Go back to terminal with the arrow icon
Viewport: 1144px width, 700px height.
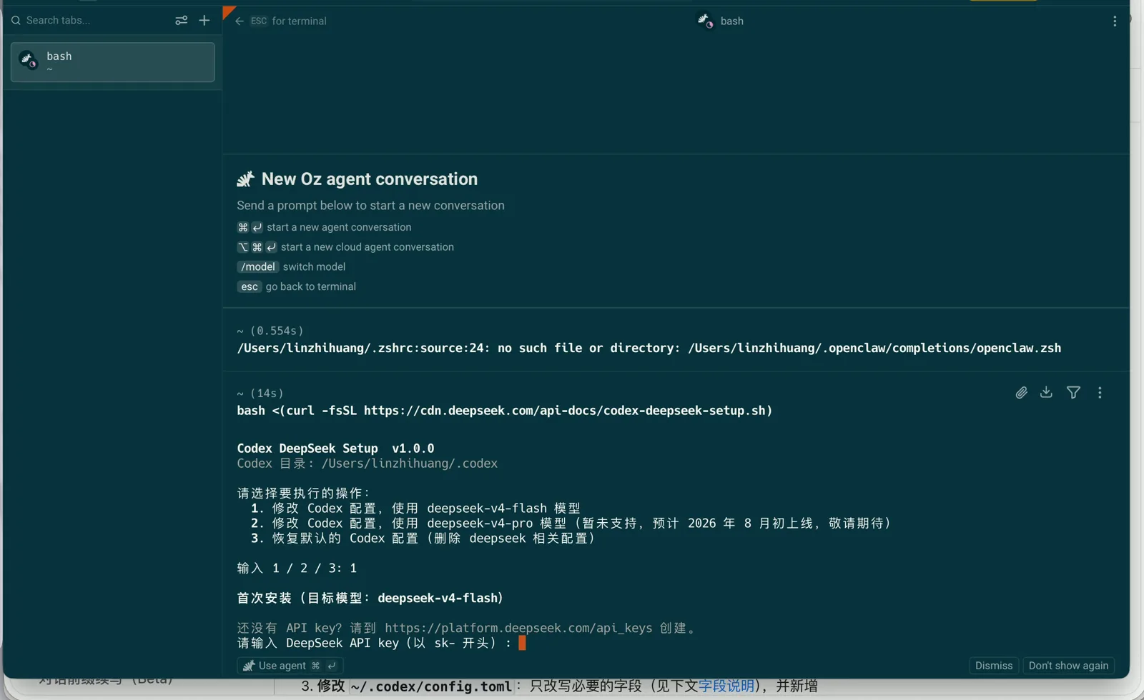pyautogui.click(x=240, y=21)
